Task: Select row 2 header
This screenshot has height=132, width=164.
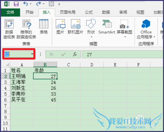Action: pyautogui.click(x=6, y=76)
